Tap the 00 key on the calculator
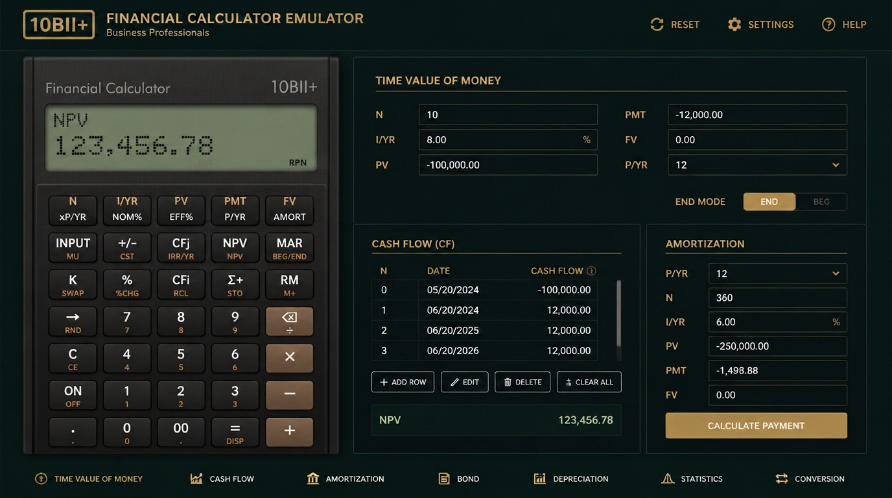The width and height of the screenshot is (892, 498). point(181,432)
